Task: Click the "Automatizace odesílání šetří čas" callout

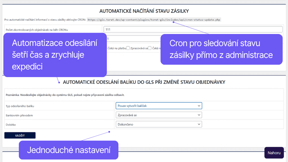Action: click(55, 55)
